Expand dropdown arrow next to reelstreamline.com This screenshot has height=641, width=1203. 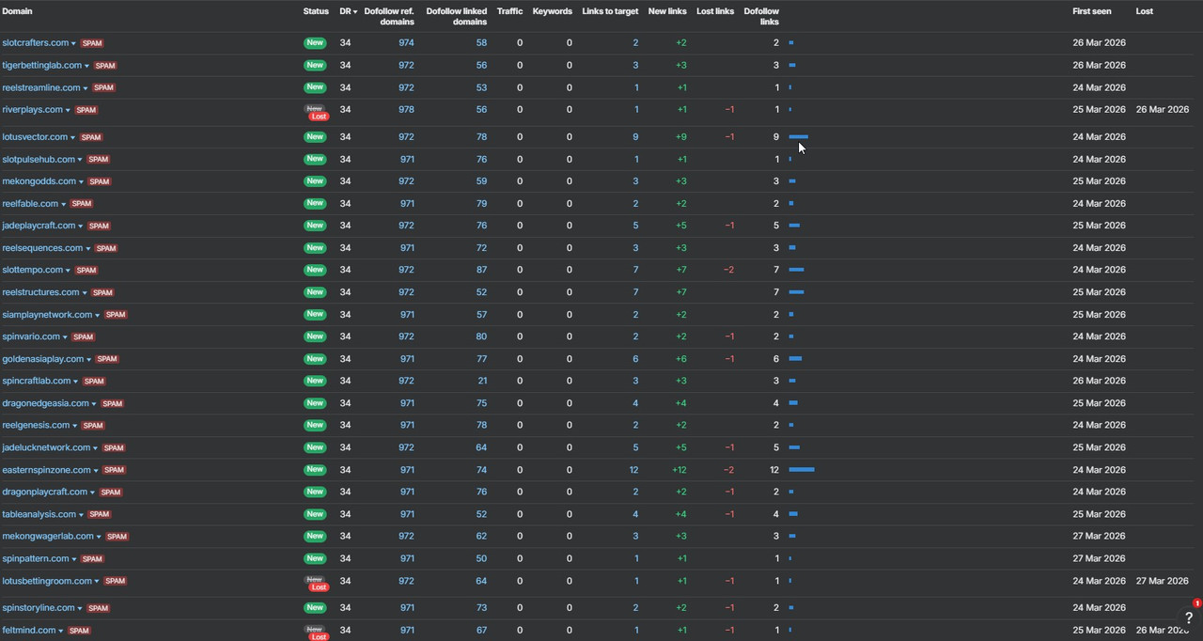click(x=86, y=88)
